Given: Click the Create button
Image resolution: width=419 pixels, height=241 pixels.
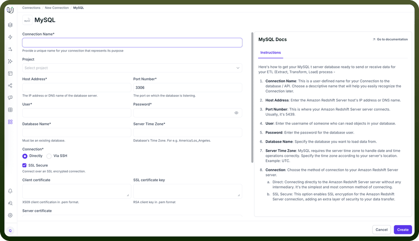Looking at the screenshot, I should pyautogui.click(x=403, y=230).
